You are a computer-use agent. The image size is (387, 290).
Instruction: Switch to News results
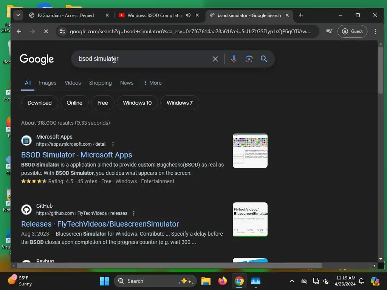click(x=127, y=83)
